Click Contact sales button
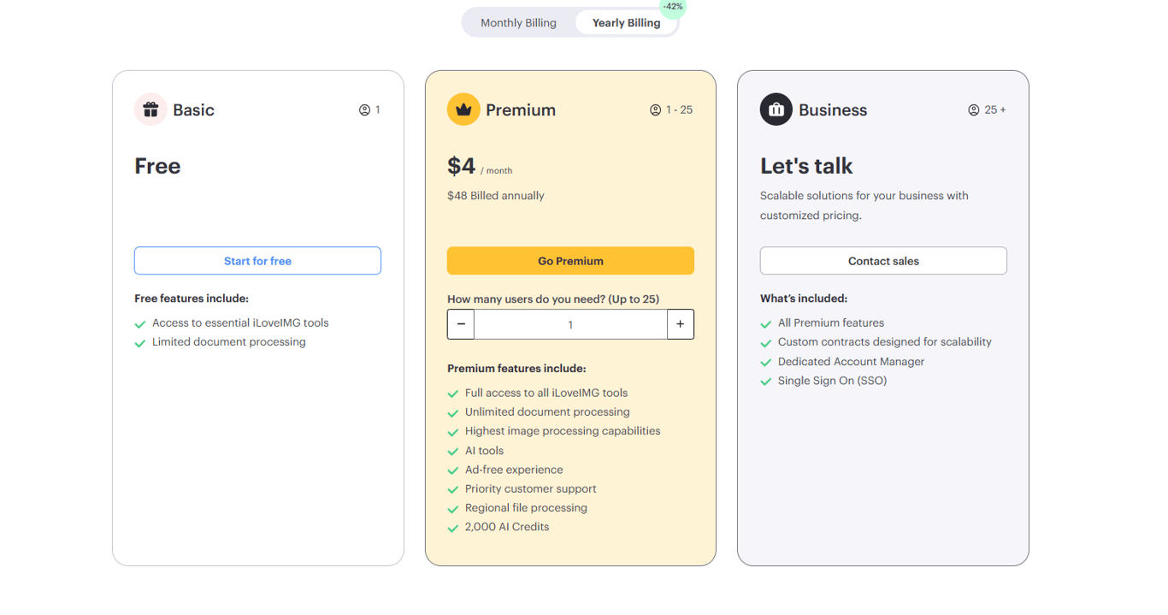The image size is (1168, 615). [x=883, y=261]
